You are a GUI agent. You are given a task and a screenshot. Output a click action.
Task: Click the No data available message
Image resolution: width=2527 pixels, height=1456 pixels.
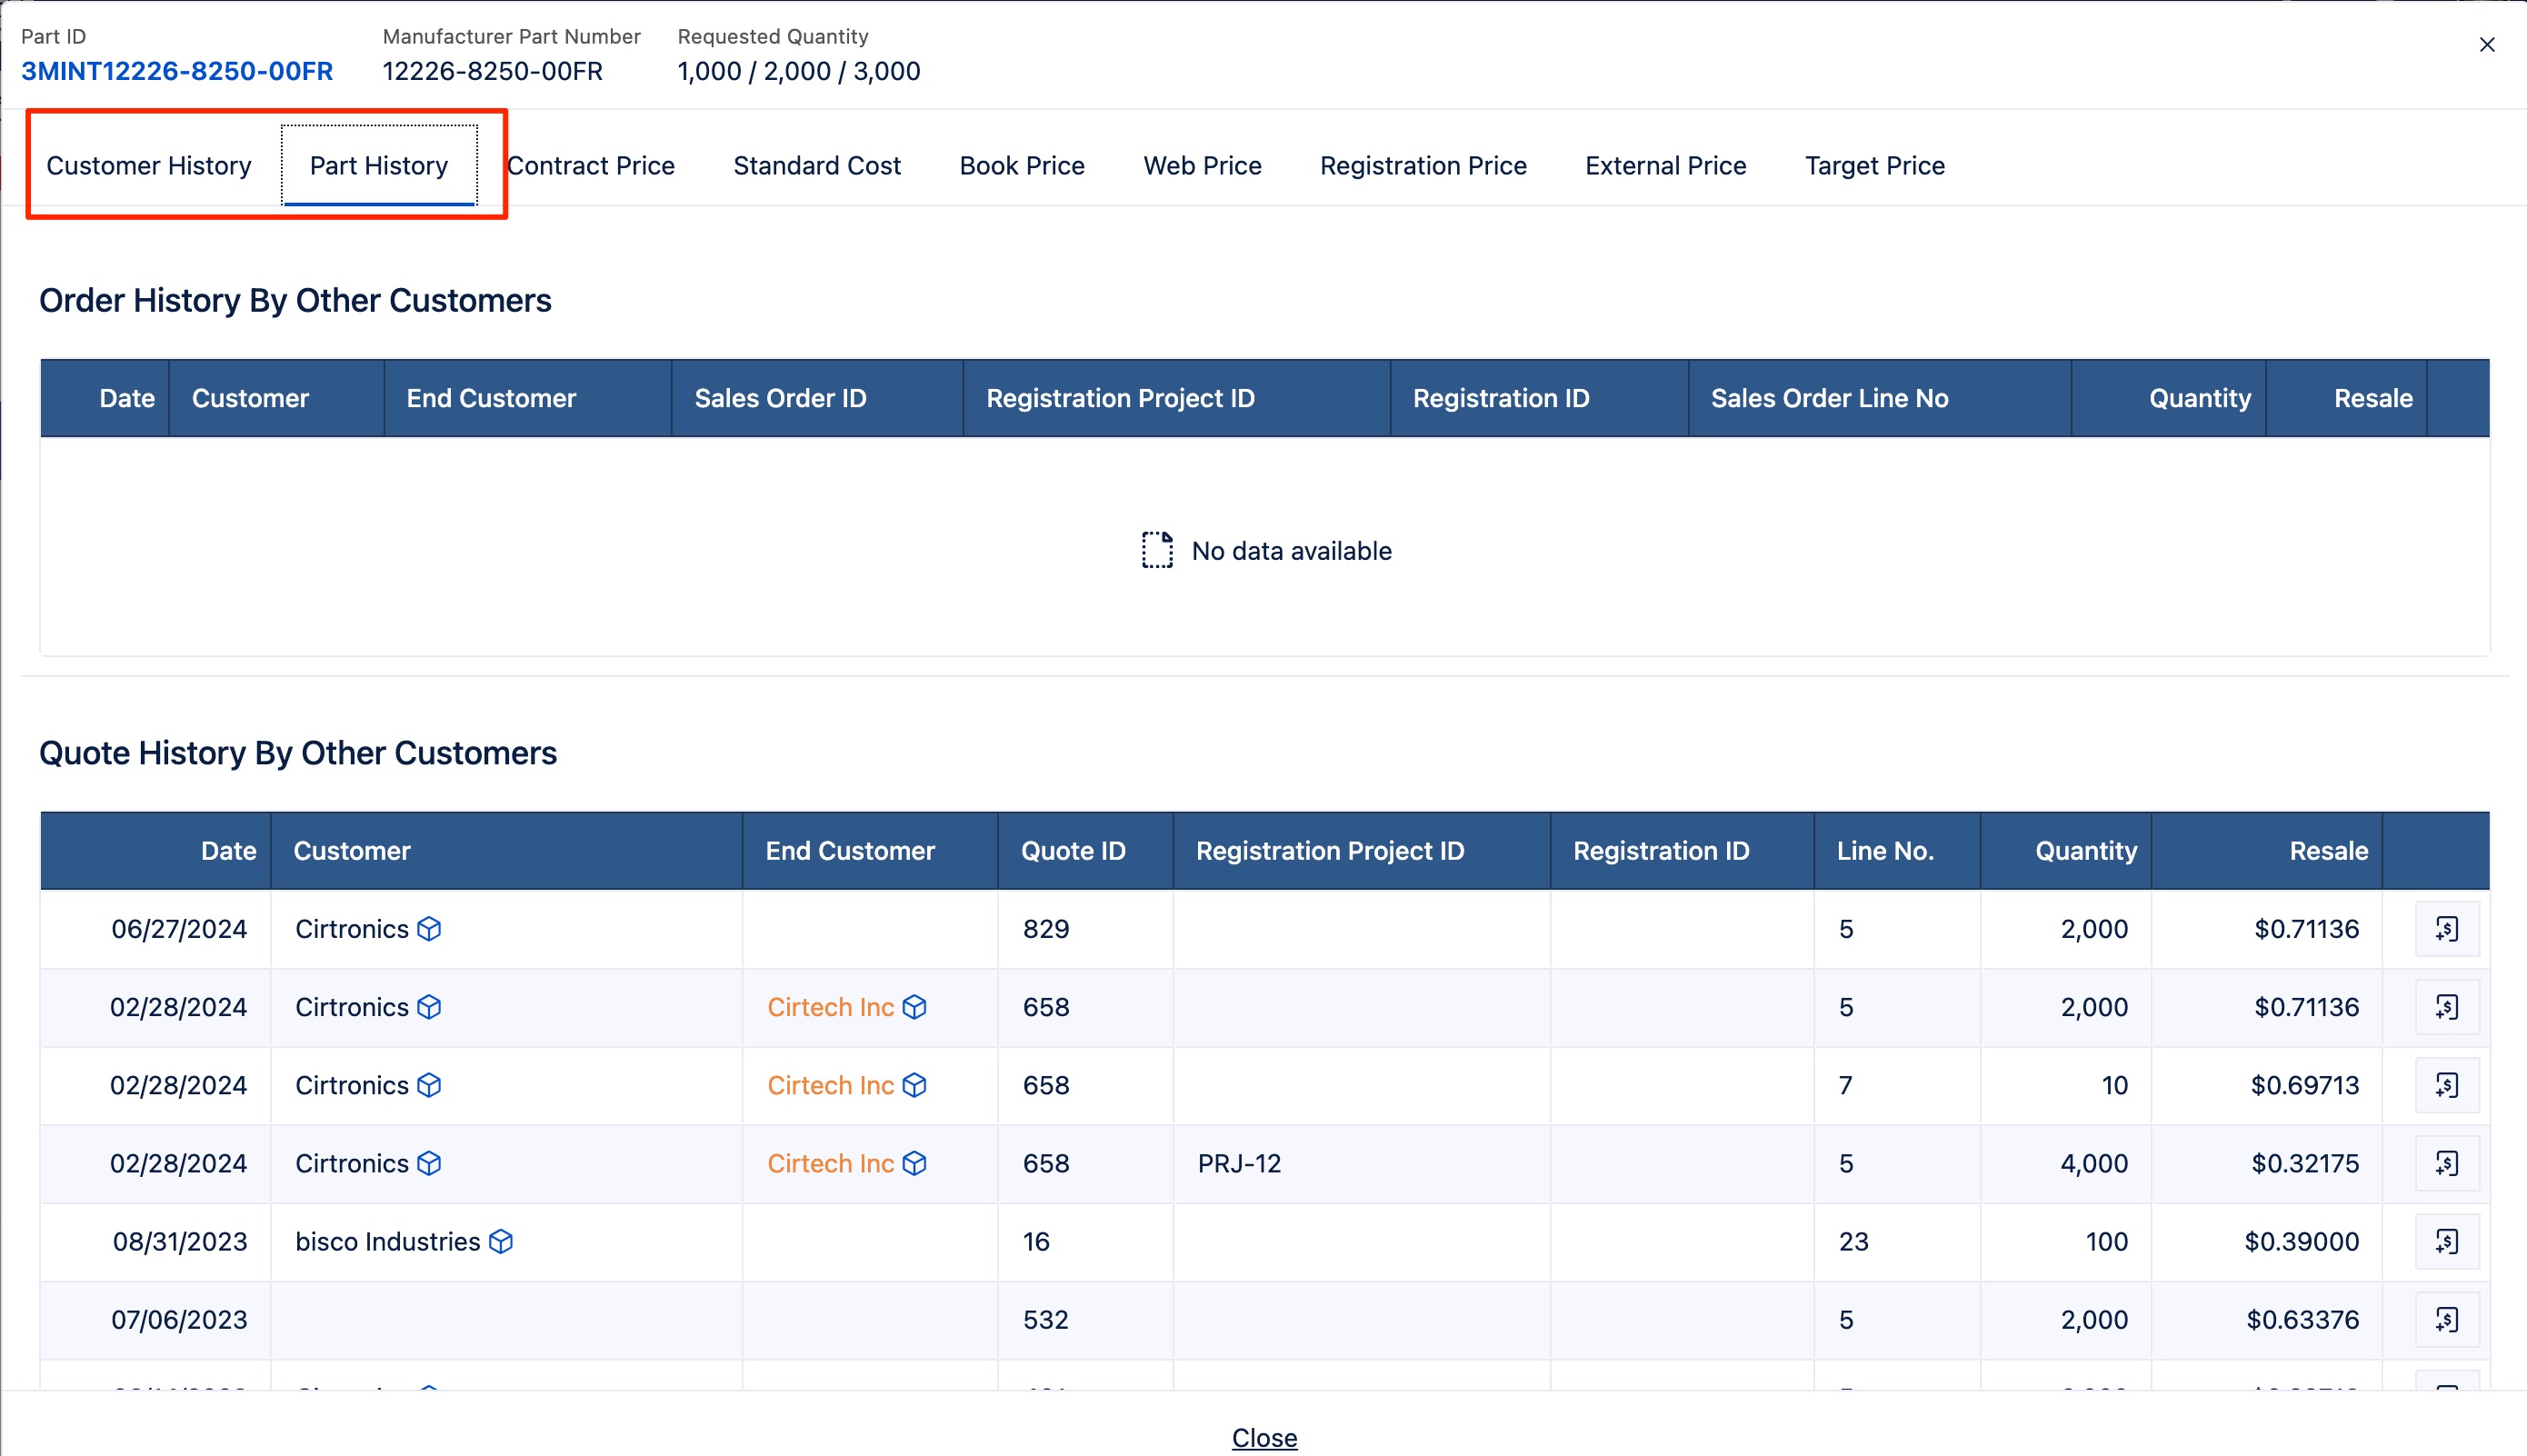click(x=1266, y=551)
